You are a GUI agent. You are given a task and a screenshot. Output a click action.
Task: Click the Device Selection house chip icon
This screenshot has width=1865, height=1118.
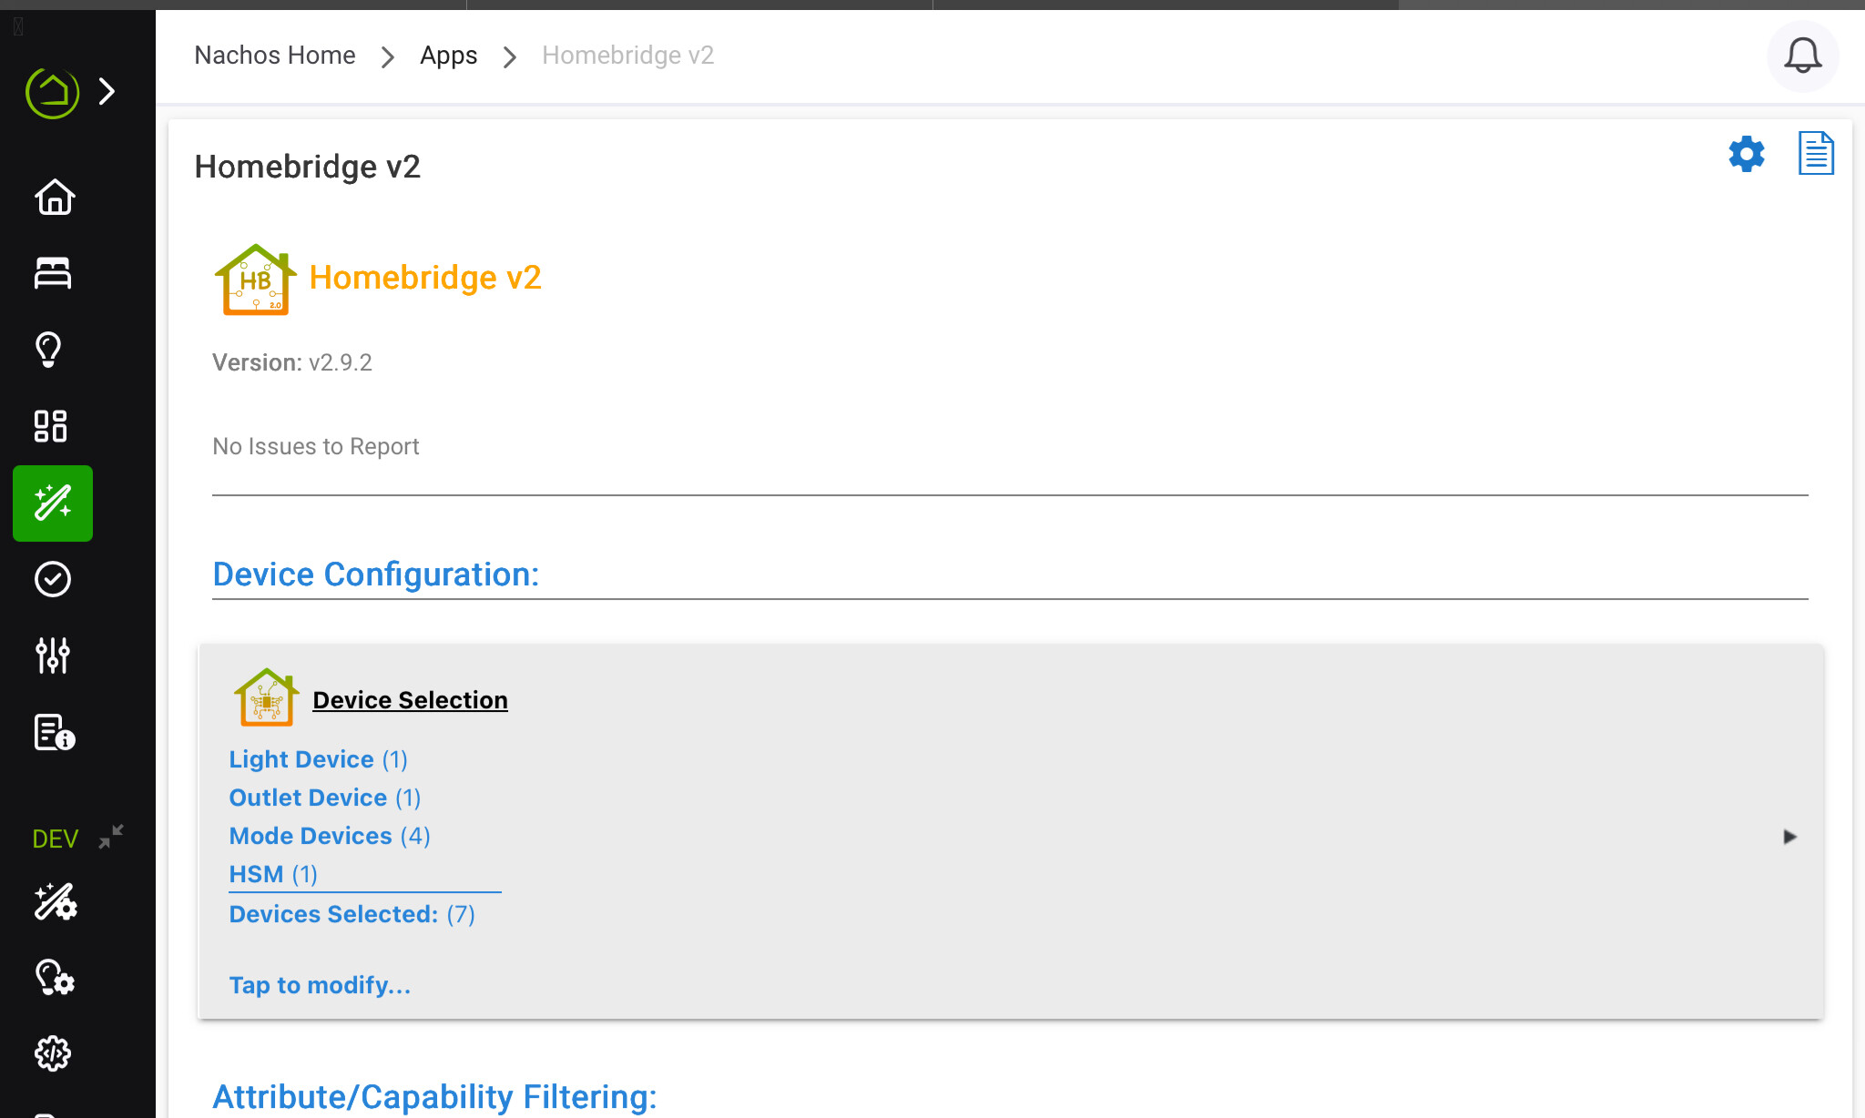(266, 697)
